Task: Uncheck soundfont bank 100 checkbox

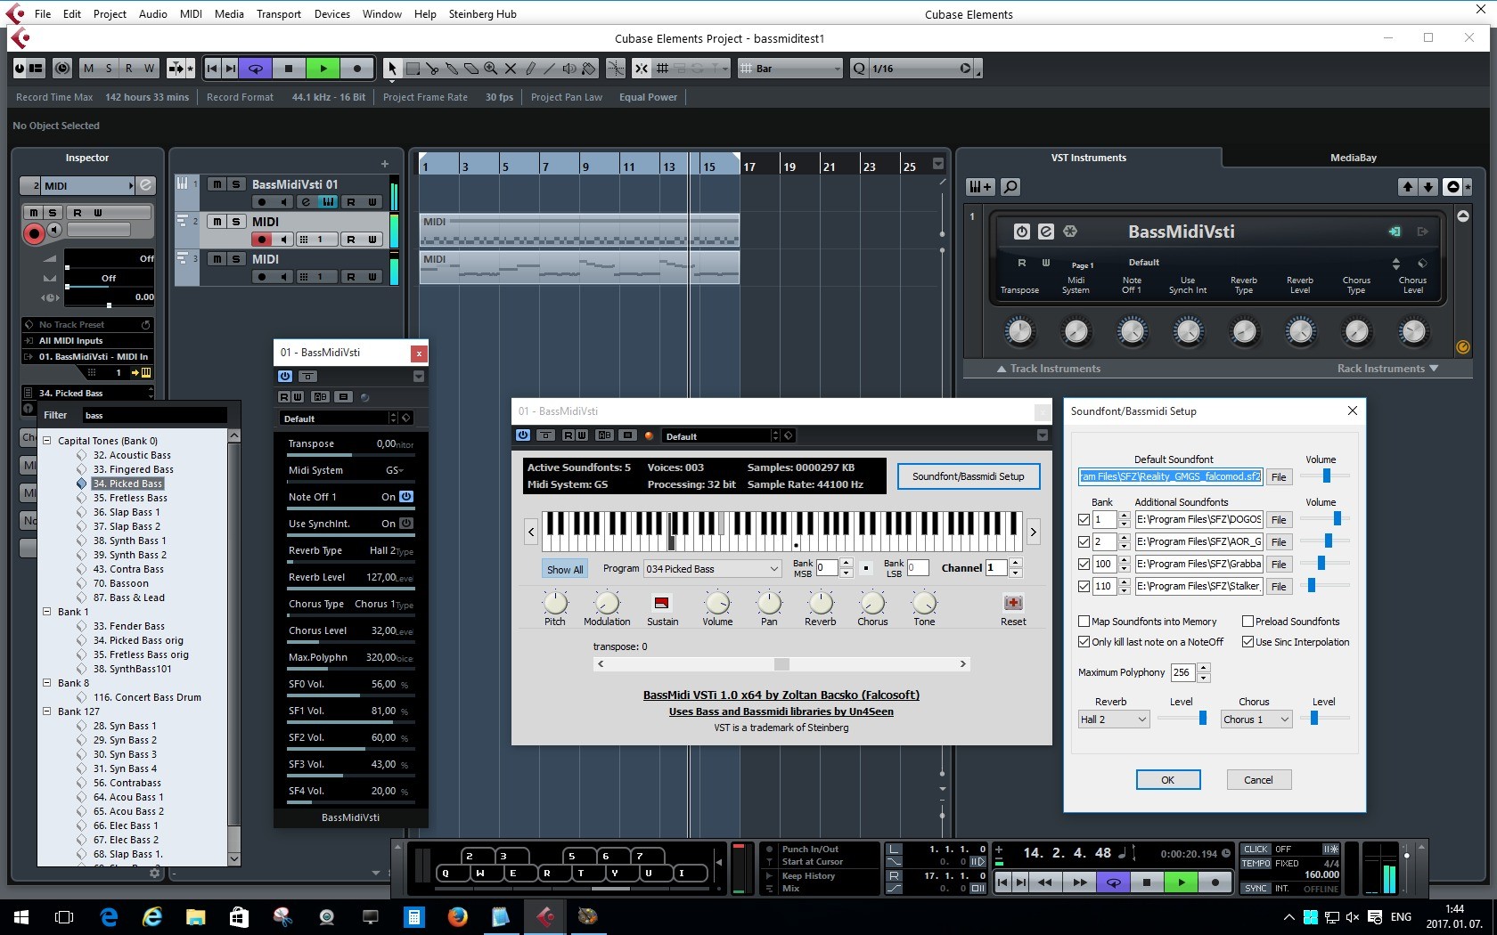Action: point(1084,564)
